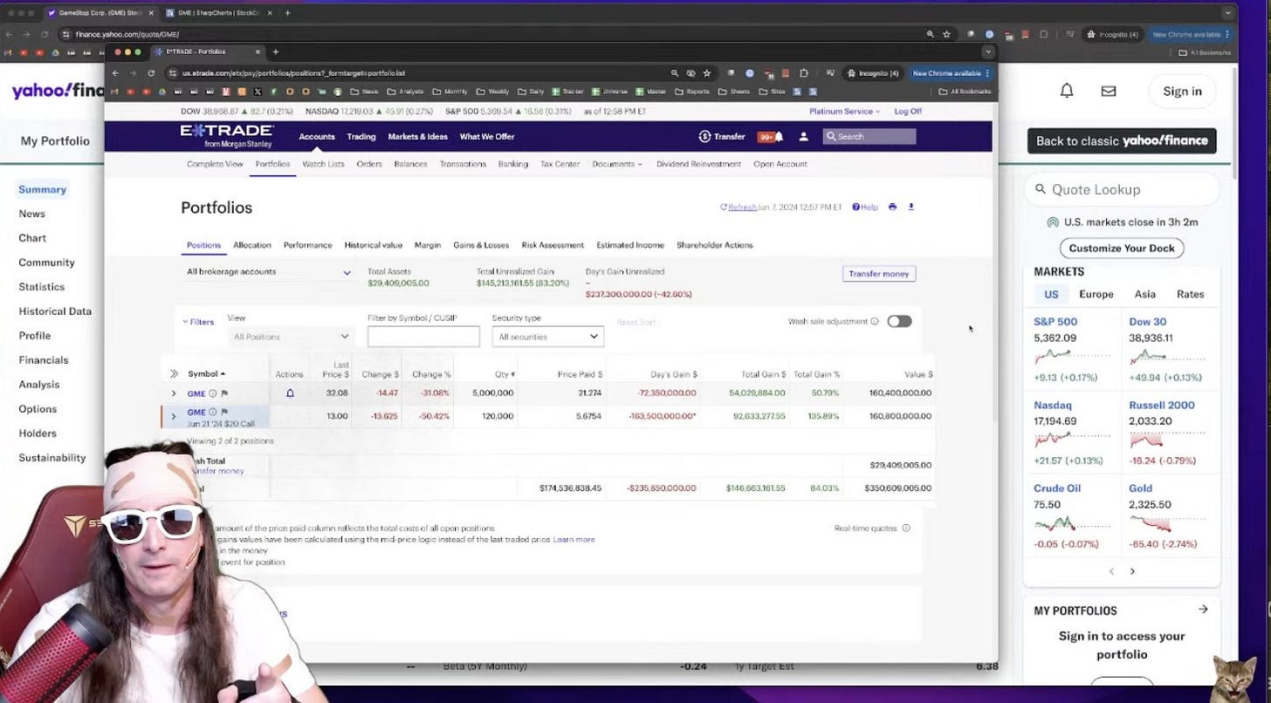
Task: Click the Transfer money button
Action: pos(879,274)
